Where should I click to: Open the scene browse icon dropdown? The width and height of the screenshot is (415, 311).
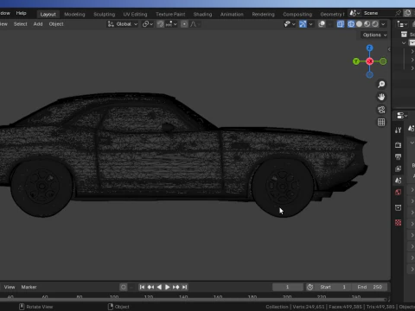click(354, 13)
